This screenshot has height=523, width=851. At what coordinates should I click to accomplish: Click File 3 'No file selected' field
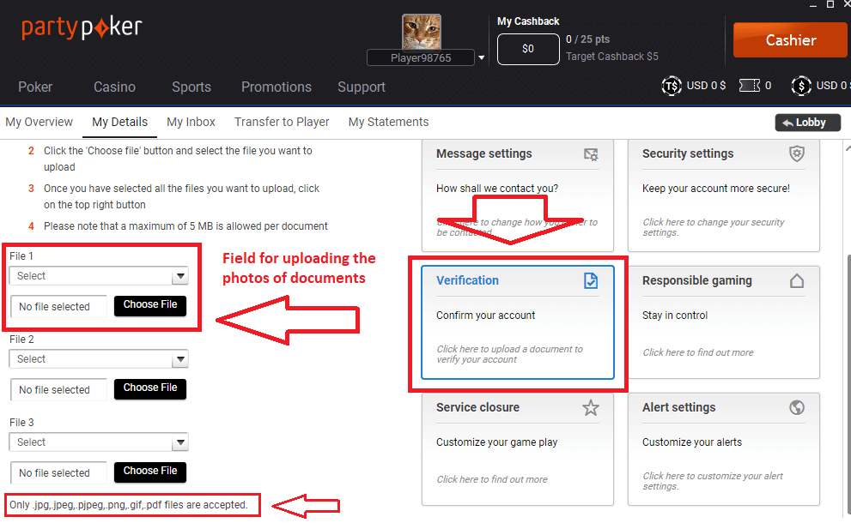pyautogui.click(x=58, y=473)
